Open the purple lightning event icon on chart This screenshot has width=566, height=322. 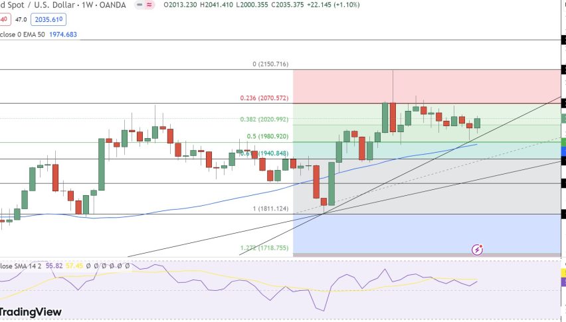point(477,250)
